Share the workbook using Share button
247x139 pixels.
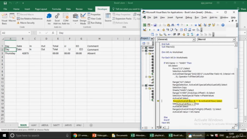tap(242, 9)
